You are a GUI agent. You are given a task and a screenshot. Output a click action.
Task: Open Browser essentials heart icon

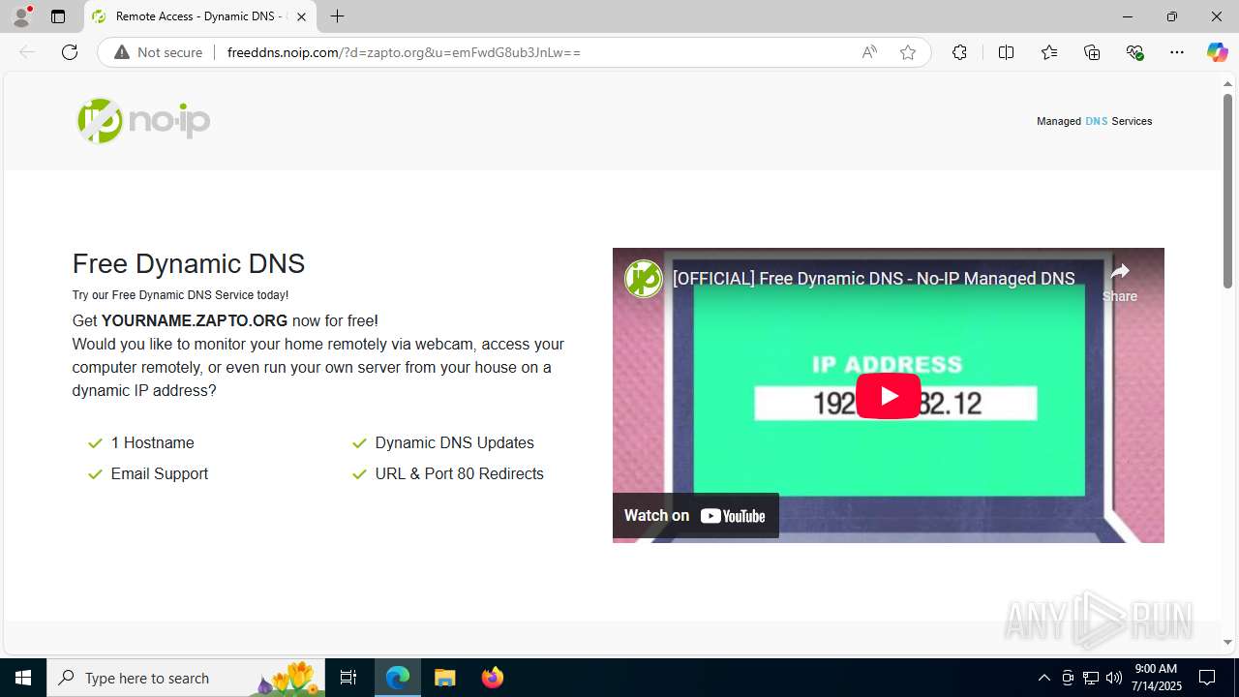tap(1135, 52)
